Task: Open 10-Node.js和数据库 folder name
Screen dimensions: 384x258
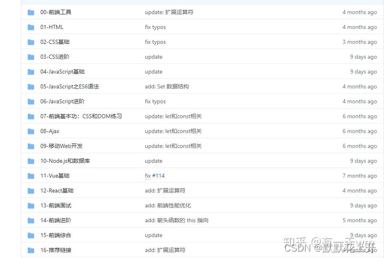Action: click(x=65, y=161)
